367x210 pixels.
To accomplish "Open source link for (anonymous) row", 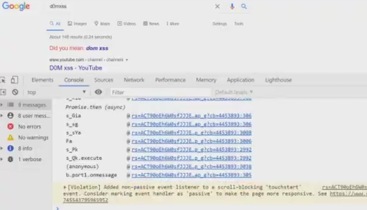I will (x=192, y=166).
